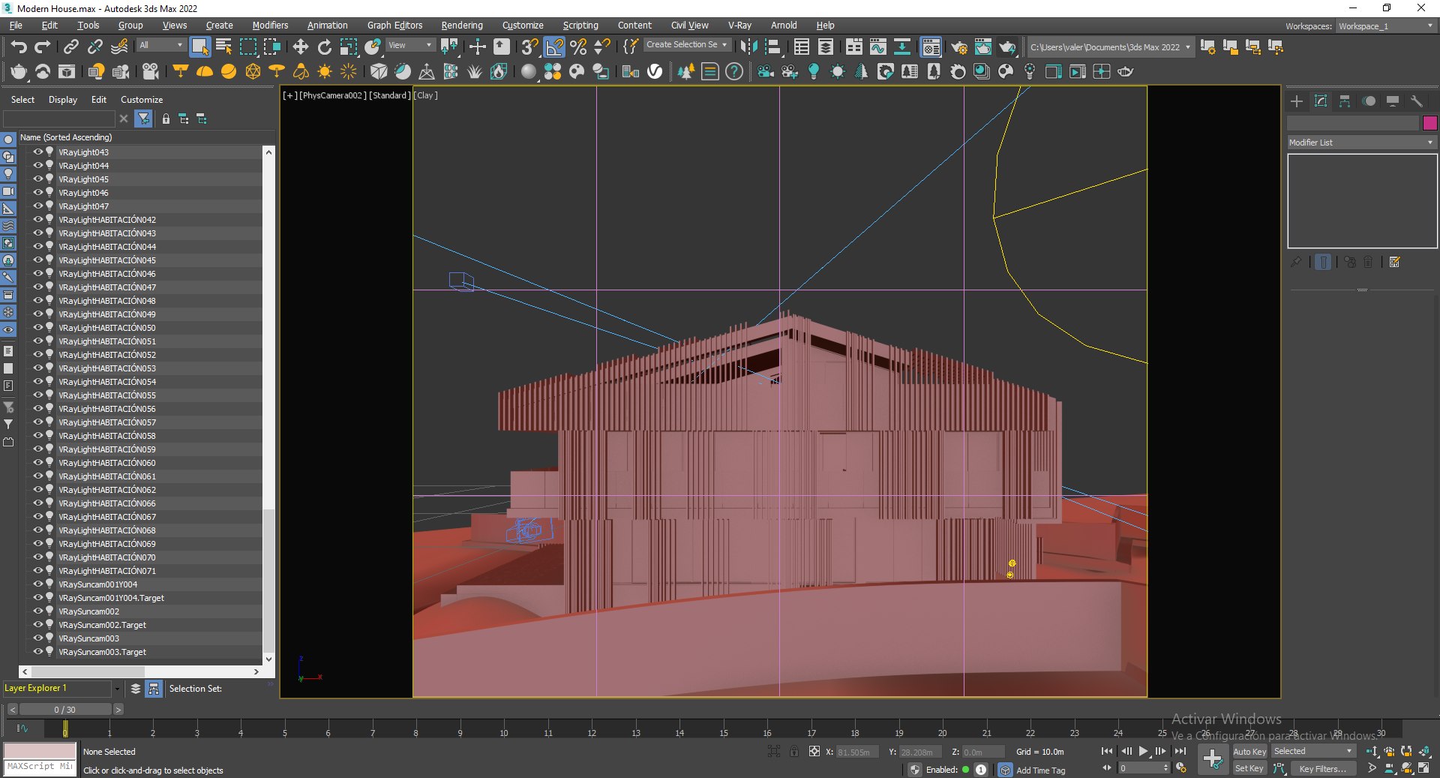Toggle visibility of VRaySuncam002

click(38, 611)
